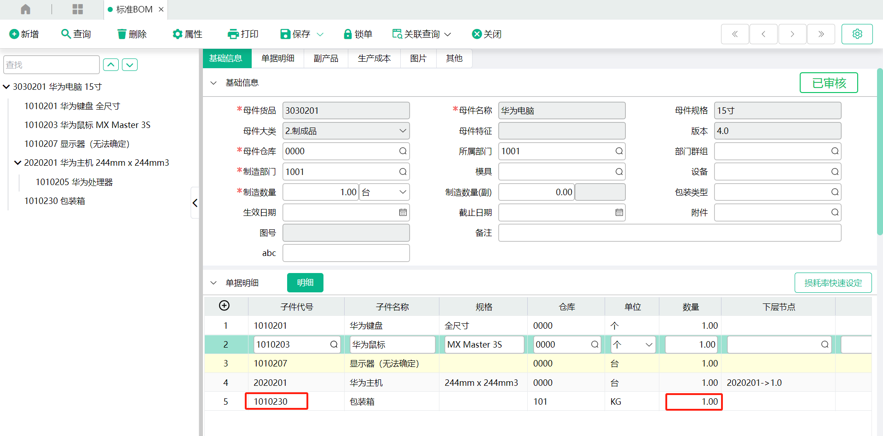Click the tree search up arrow
883x436 pixels.
pos(111,65)
